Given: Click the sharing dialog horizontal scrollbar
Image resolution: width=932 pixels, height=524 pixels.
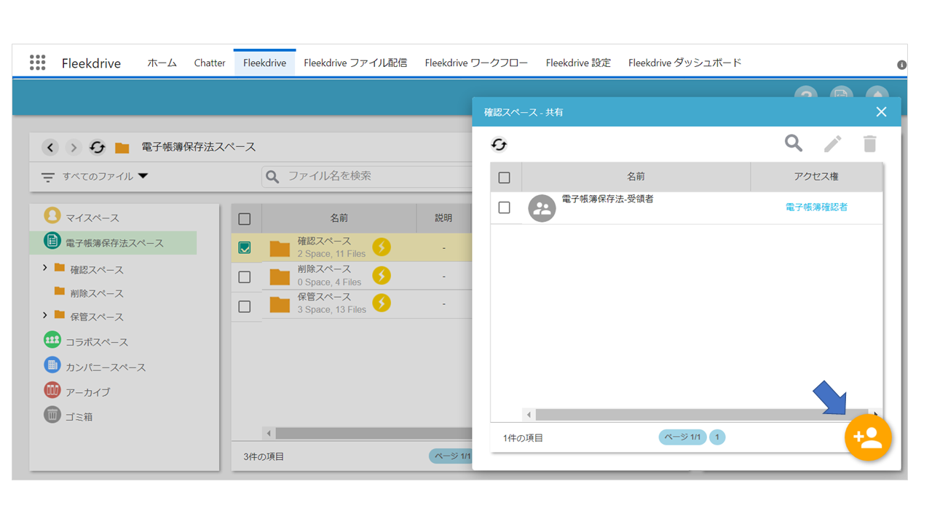Looking at the screenshot, I should click(701, 415).
